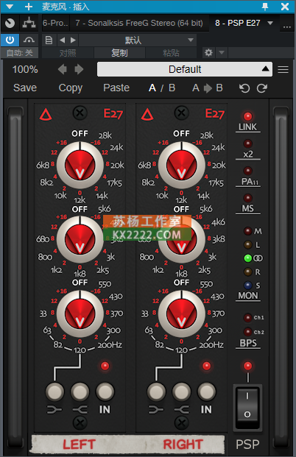
Task: Select R monitor option
Action: (x=247, y=272)
